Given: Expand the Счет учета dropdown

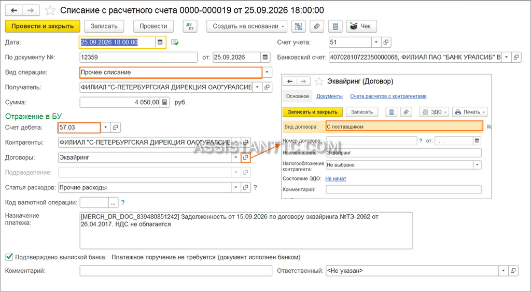Looking at the screenshot, I should tap(376, 43).
